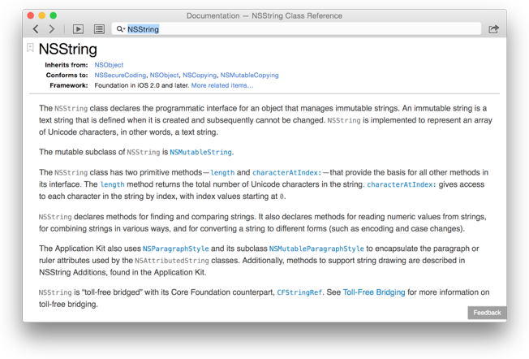Open the CFStringRef link
Viewport: 529px width, 359px height.
(299, 292)
